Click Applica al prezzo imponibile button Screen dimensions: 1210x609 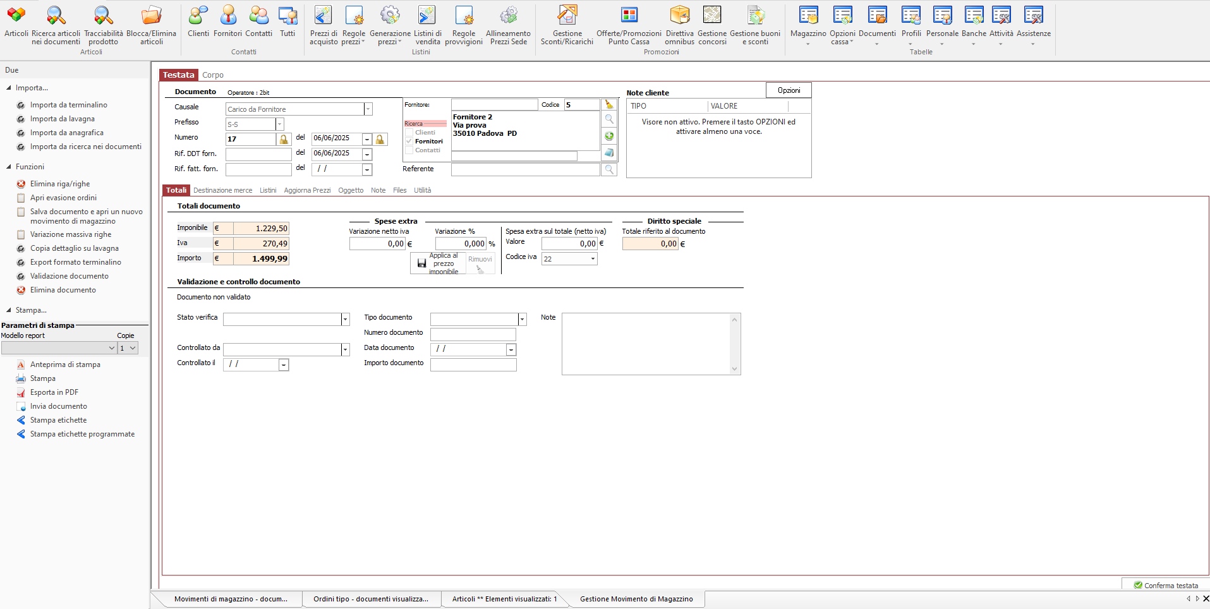(x=438, y=263)
